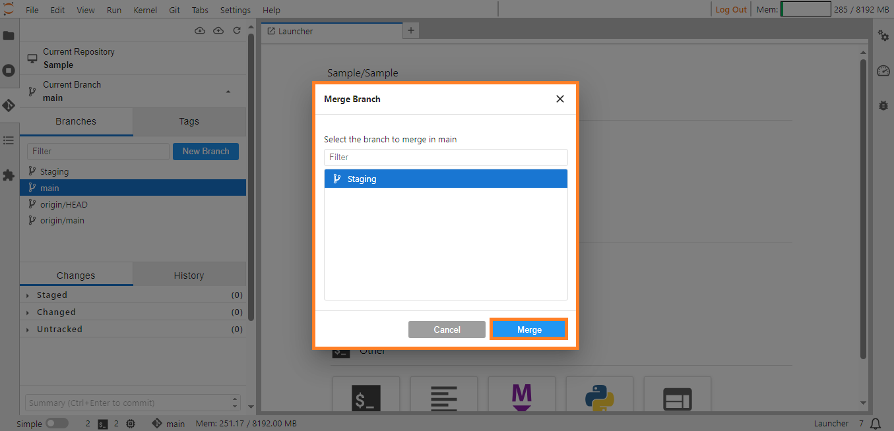
Task: Click the Jupyter logo icon
Action: 9,9
